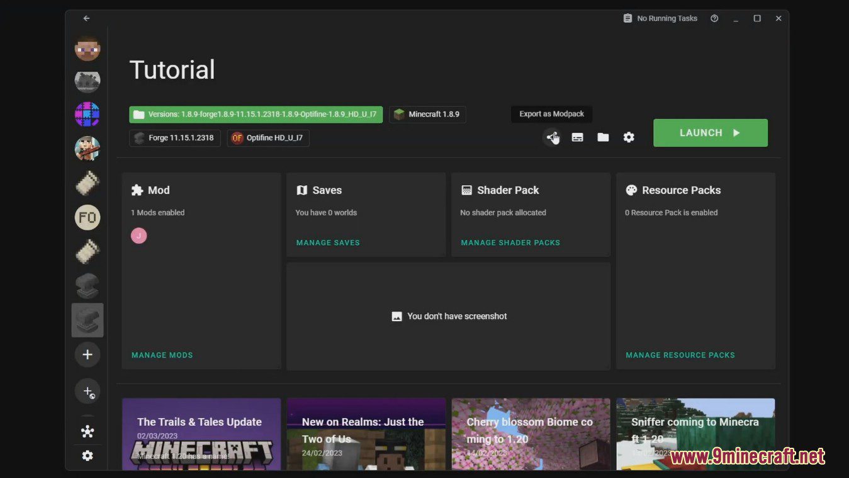Open the instance log console icon
849x478 pixels.
577,137
